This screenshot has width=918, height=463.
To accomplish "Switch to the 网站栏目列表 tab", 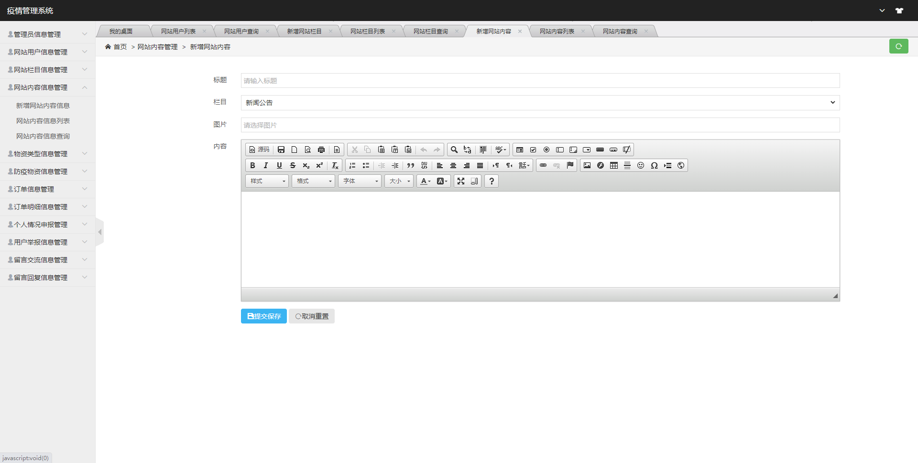I will [x=368, y=32].
